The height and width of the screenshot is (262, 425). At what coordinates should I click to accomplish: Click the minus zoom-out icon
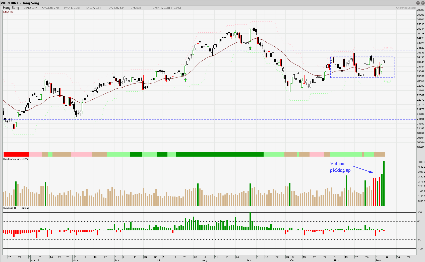click(418, 3)
